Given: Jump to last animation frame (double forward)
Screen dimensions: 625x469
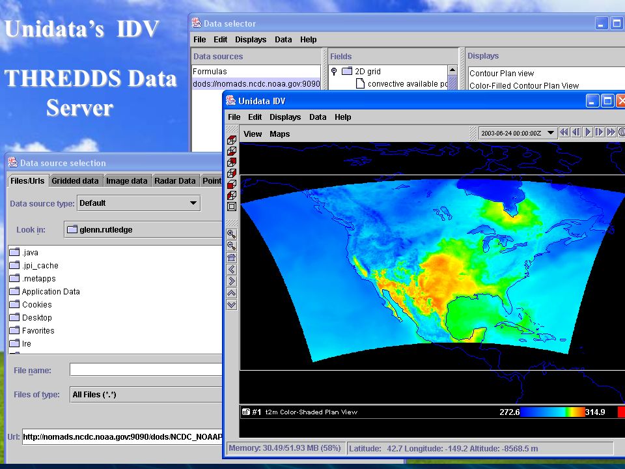Looking at the screenshot, I should click(x=611, y=132).
